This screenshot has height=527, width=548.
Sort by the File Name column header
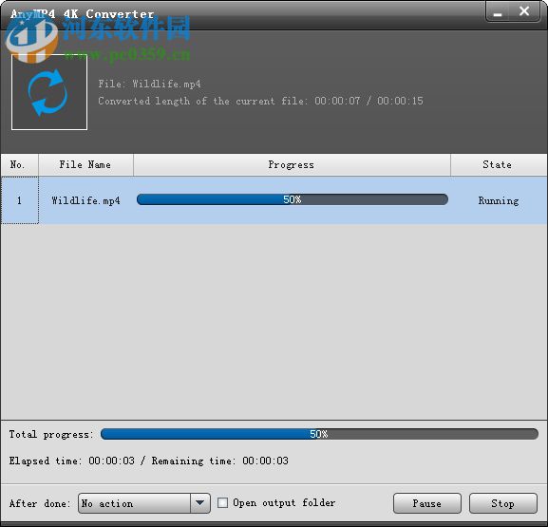pyautogui.click(x=85, y=164)
